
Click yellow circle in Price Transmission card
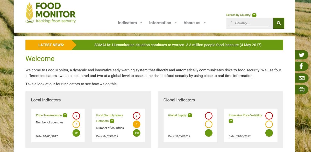click(76, 124)
